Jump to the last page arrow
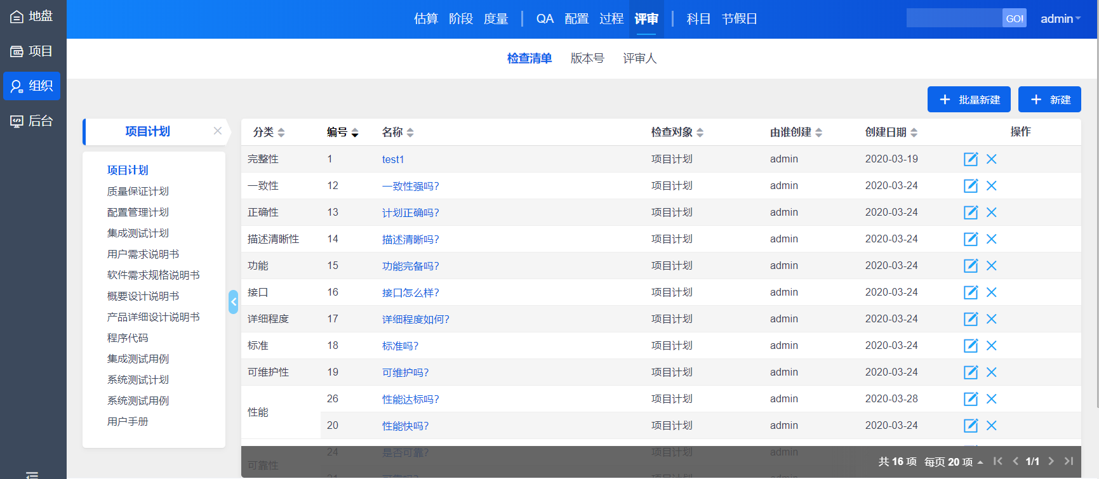1099x479 pixels. point(1069,461)
